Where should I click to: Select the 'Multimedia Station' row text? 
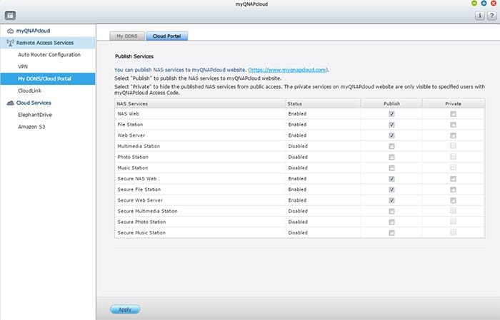139,146
